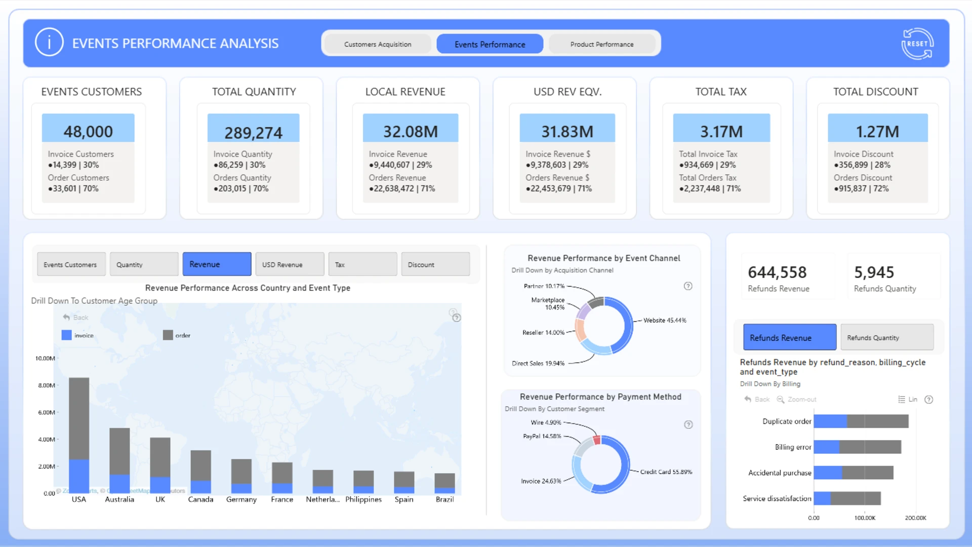Click the Duplicate order refund bar
Image resolution: width=972 pixels, height=547 pixels.
click(x=861, y=421)
